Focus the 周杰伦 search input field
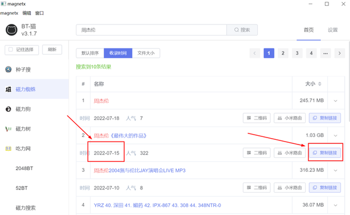350x215 pixels. [x=151, y=30]
